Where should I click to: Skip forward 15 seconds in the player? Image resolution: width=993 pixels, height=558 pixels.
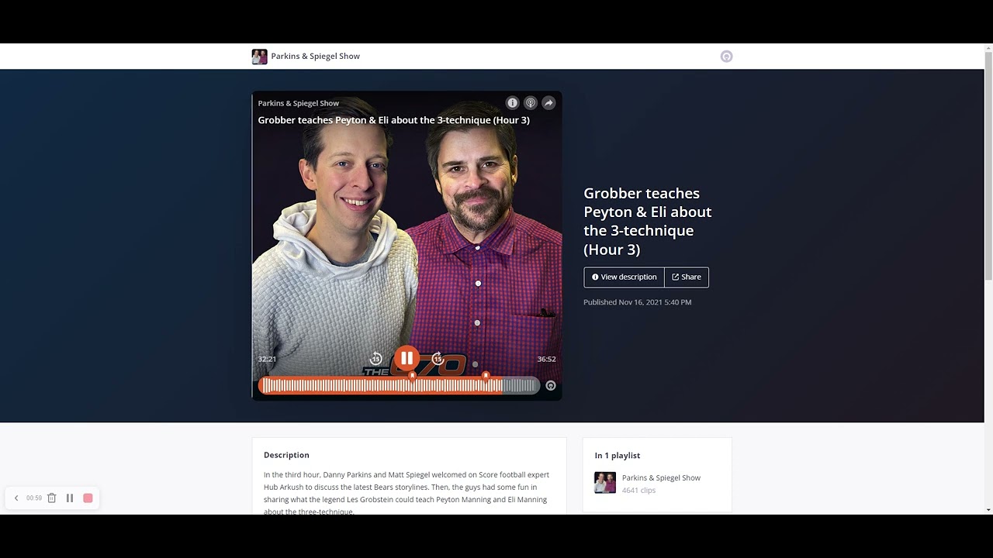coord(438,359)
